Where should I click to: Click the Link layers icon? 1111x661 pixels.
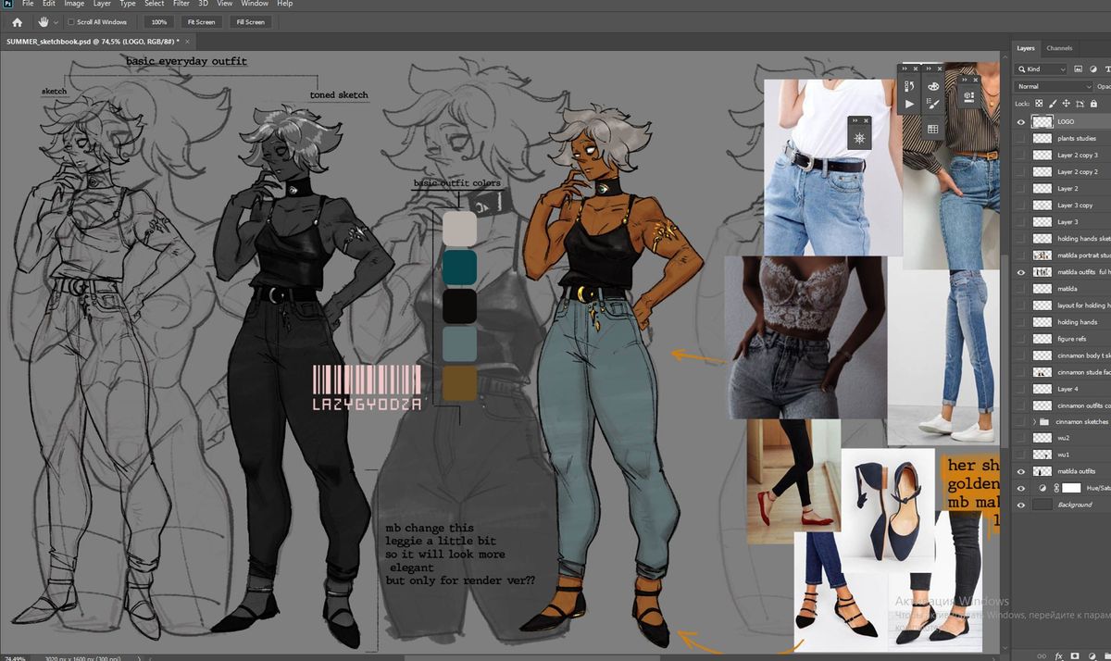[1042, 655]
